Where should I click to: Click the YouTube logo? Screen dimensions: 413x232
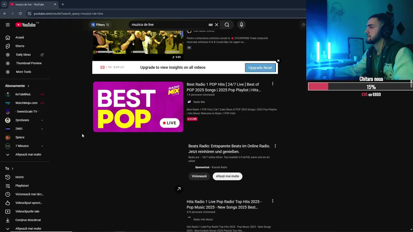click(25, 25)
